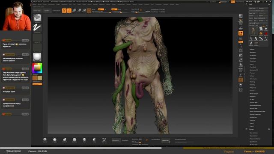Expand the Subtool subpalette

point(252,50)
